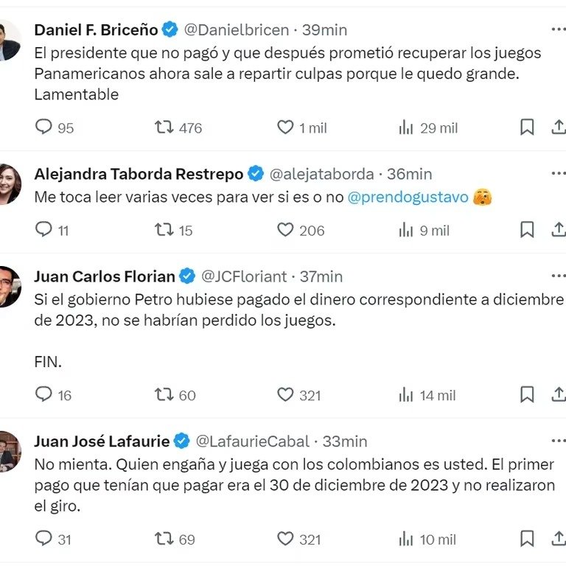Open the @prendogustavo mention link
This screenshot has height=566, width=566.
408,198
